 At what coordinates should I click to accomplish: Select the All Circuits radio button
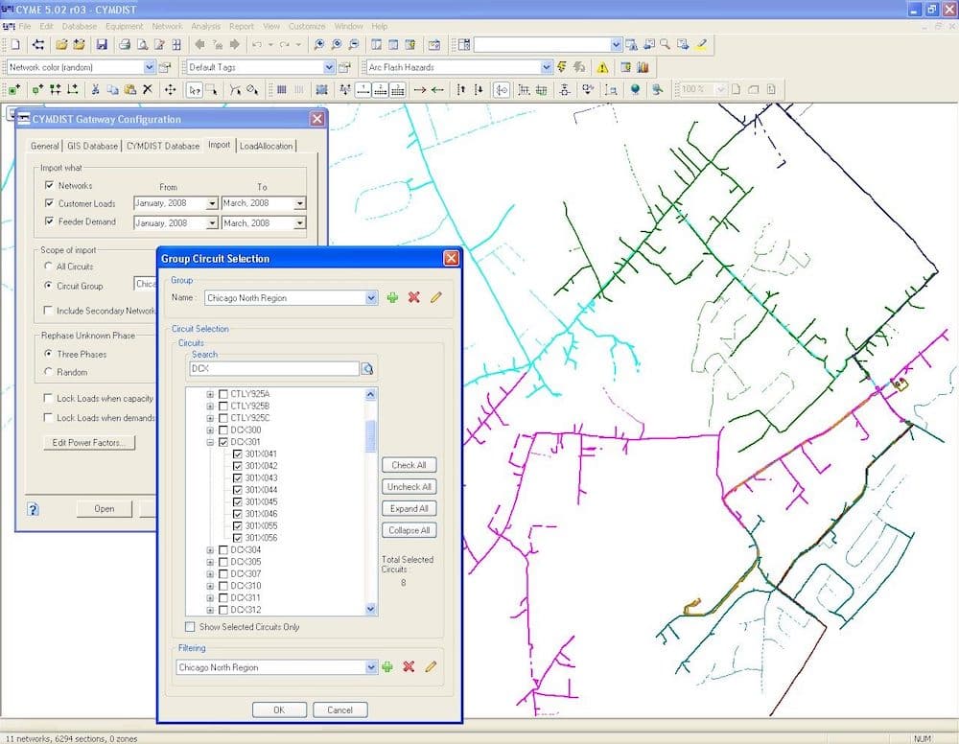(x=48, y=267)
